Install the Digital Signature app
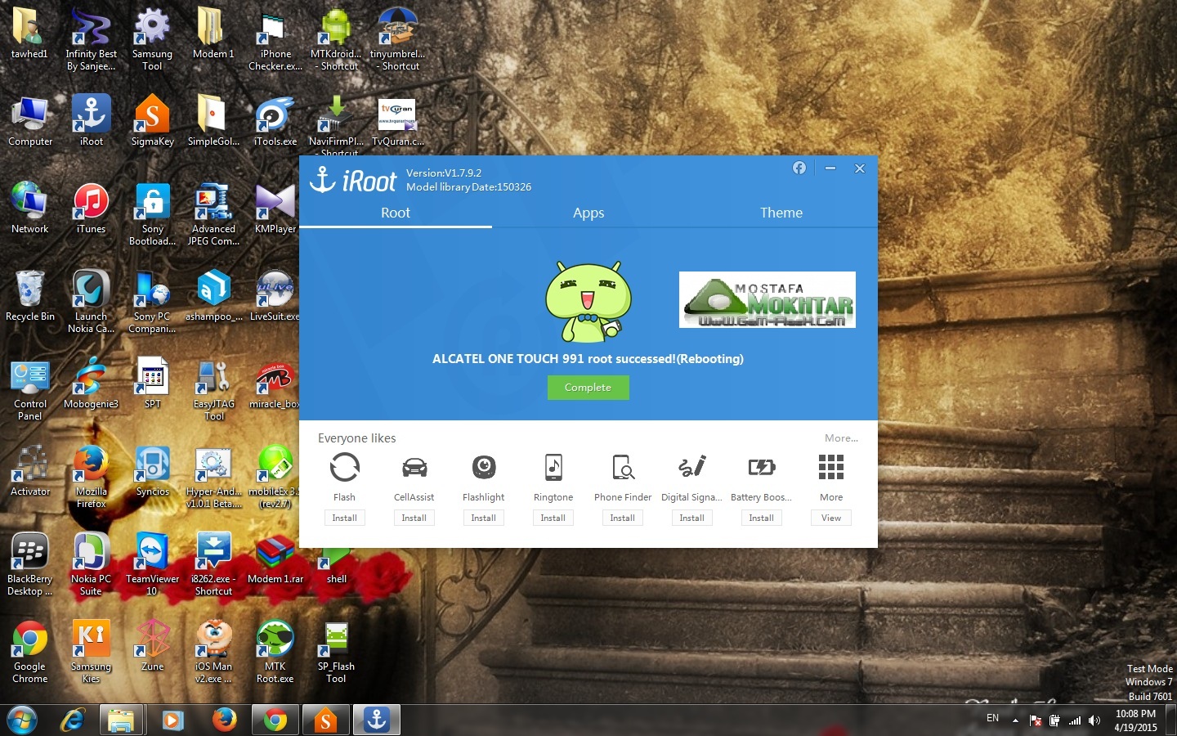 click(692, 518)
